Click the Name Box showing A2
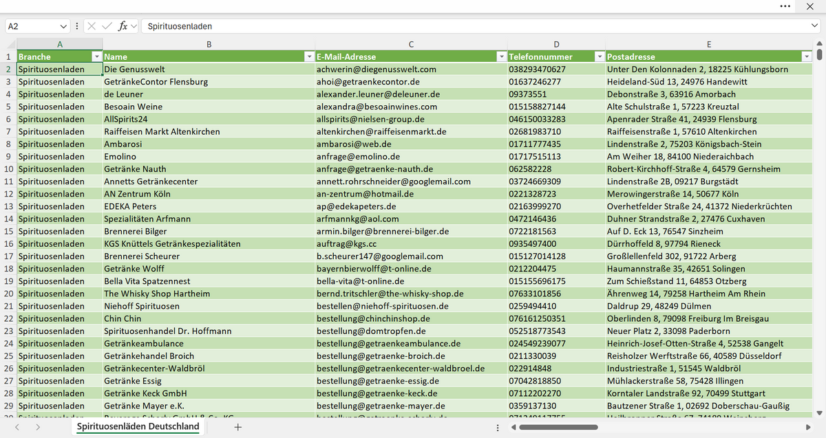This screenshot has height=438, width=826. pyautogui.click(x=31, y=26)
